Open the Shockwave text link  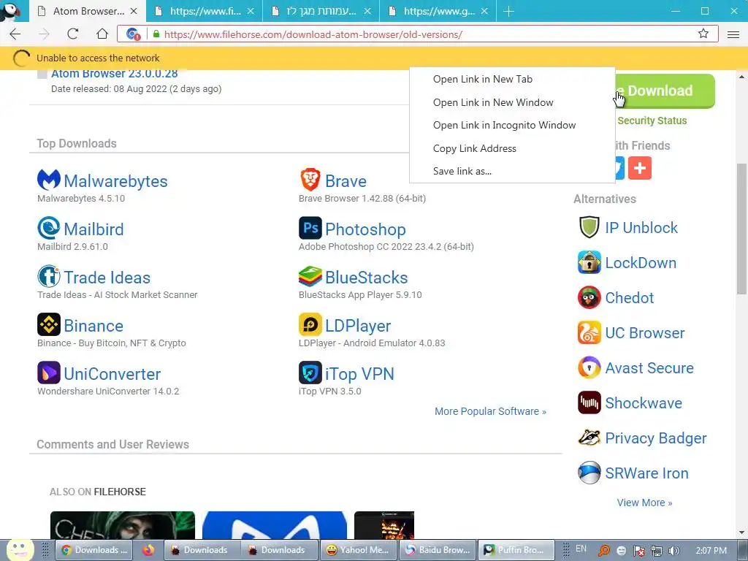(x=644, y=403)
